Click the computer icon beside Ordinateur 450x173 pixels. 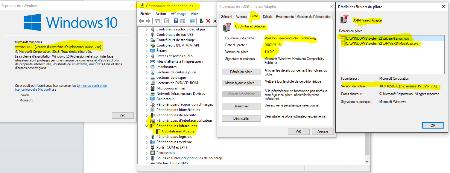[153, 99]
